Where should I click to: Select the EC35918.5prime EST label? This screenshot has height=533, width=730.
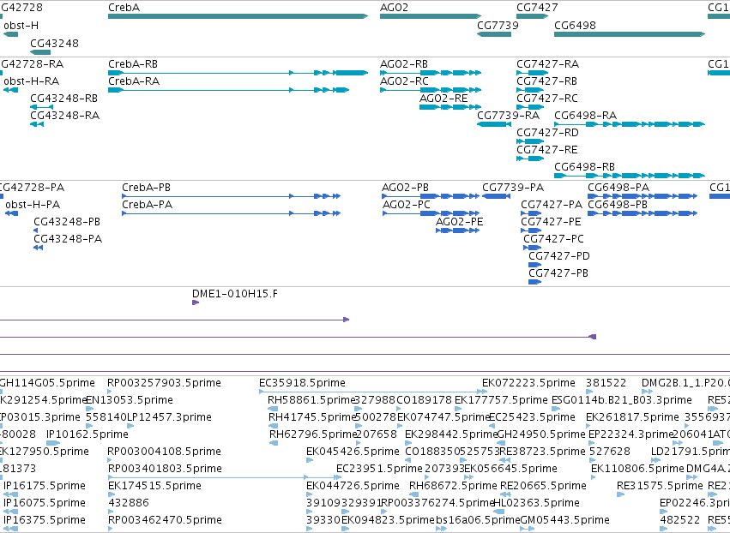click(x=302, y=383)
